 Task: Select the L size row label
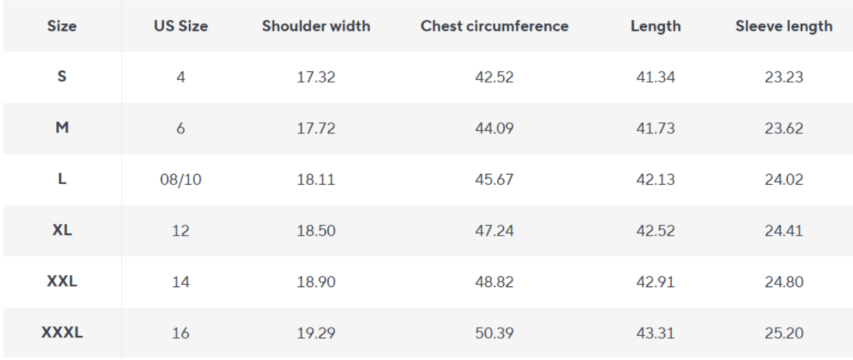click(62, 179)
